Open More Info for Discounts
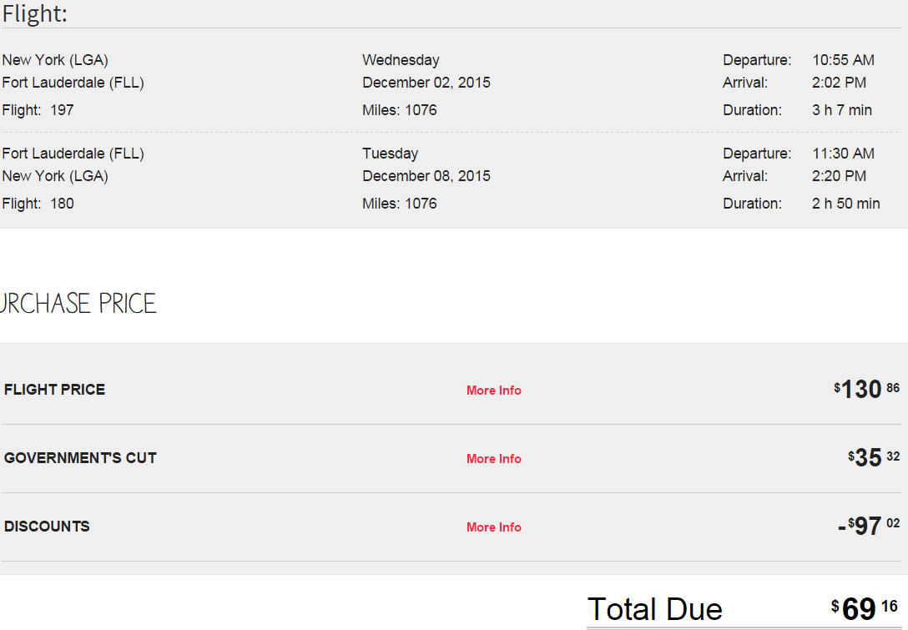Image resolution: width=908 pixels, height=630 pixels. 494,527
